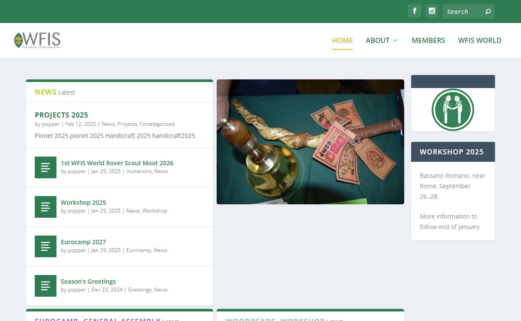
Task: Click the 'Pionet 2025 pionet 2025' excerpt text
Action: 115,136
